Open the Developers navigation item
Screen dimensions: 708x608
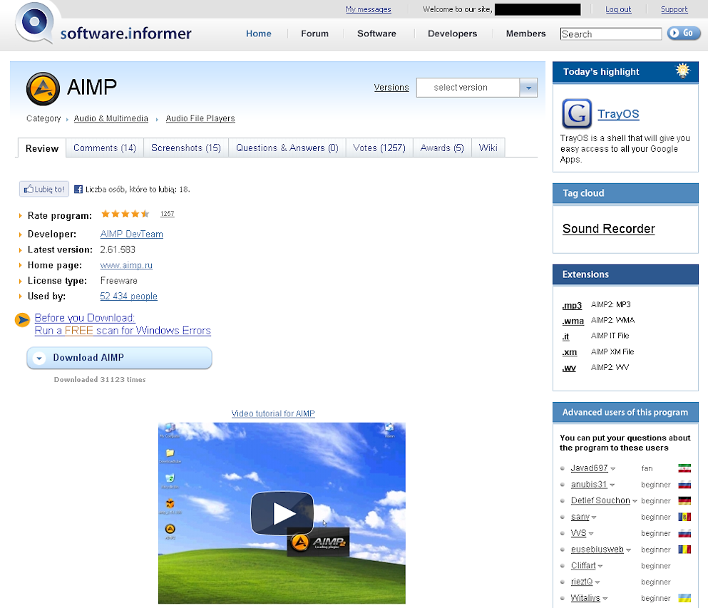click(453, 34)
